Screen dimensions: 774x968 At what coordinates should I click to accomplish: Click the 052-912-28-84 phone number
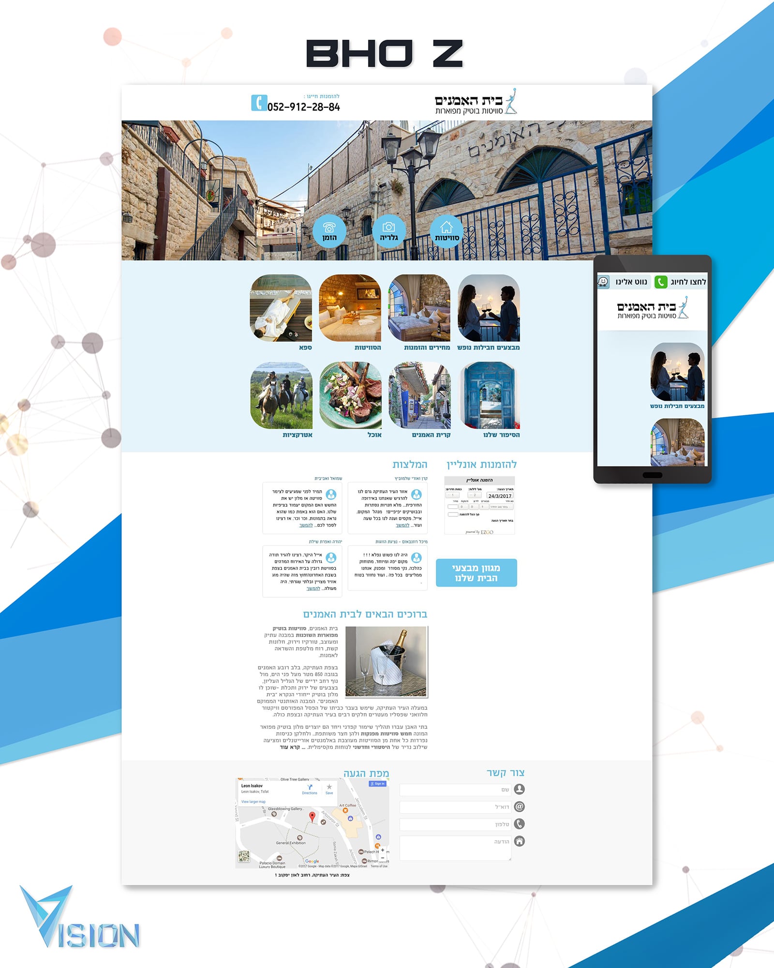click(x=304, y=107)
